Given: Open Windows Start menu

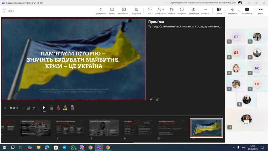Looking at the screenshot, I should [x=4, y=147].
